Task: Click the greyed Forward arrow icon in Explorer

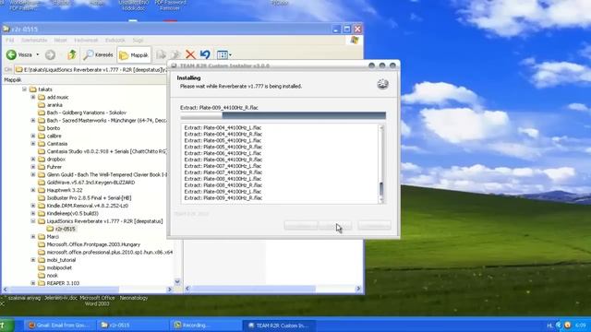Action: tap(50, 55)
